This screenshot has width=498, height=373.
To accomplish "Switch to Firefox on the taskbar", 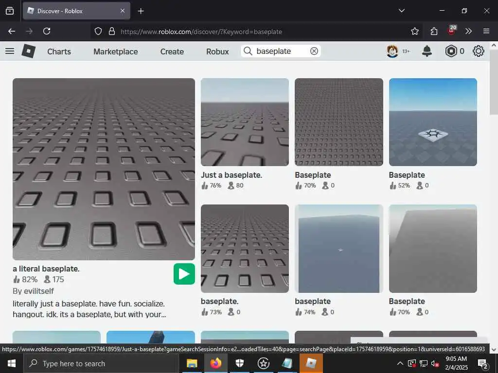I will 215,363.
